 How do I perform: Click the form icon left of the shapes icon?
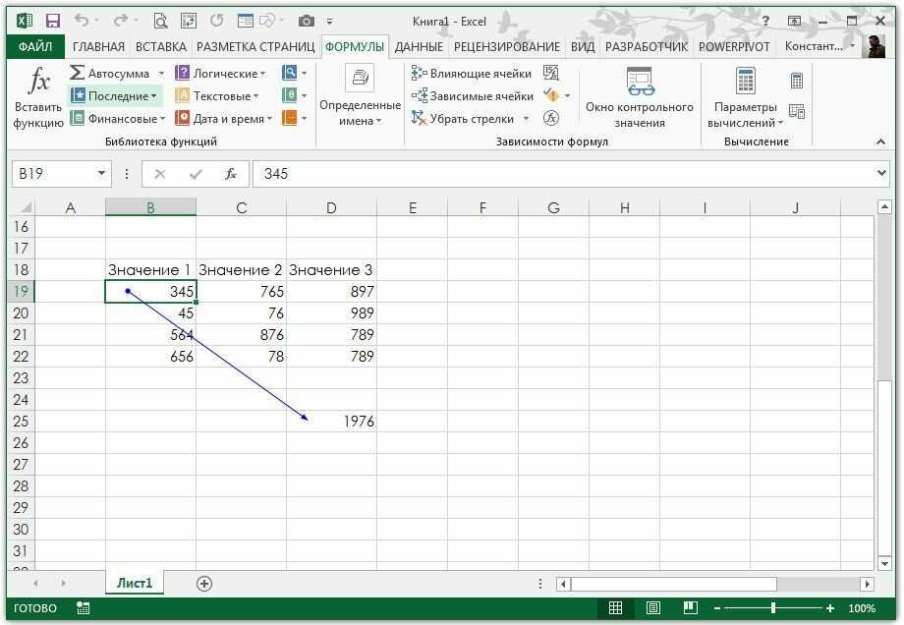(x=245, y=22)
